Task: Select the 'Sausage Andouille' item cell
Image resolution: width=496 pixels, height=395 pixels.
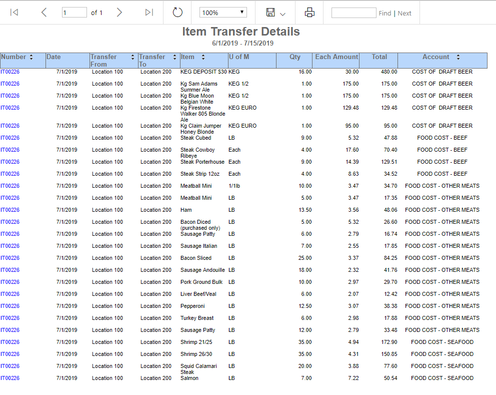Action: pos(202,270)
